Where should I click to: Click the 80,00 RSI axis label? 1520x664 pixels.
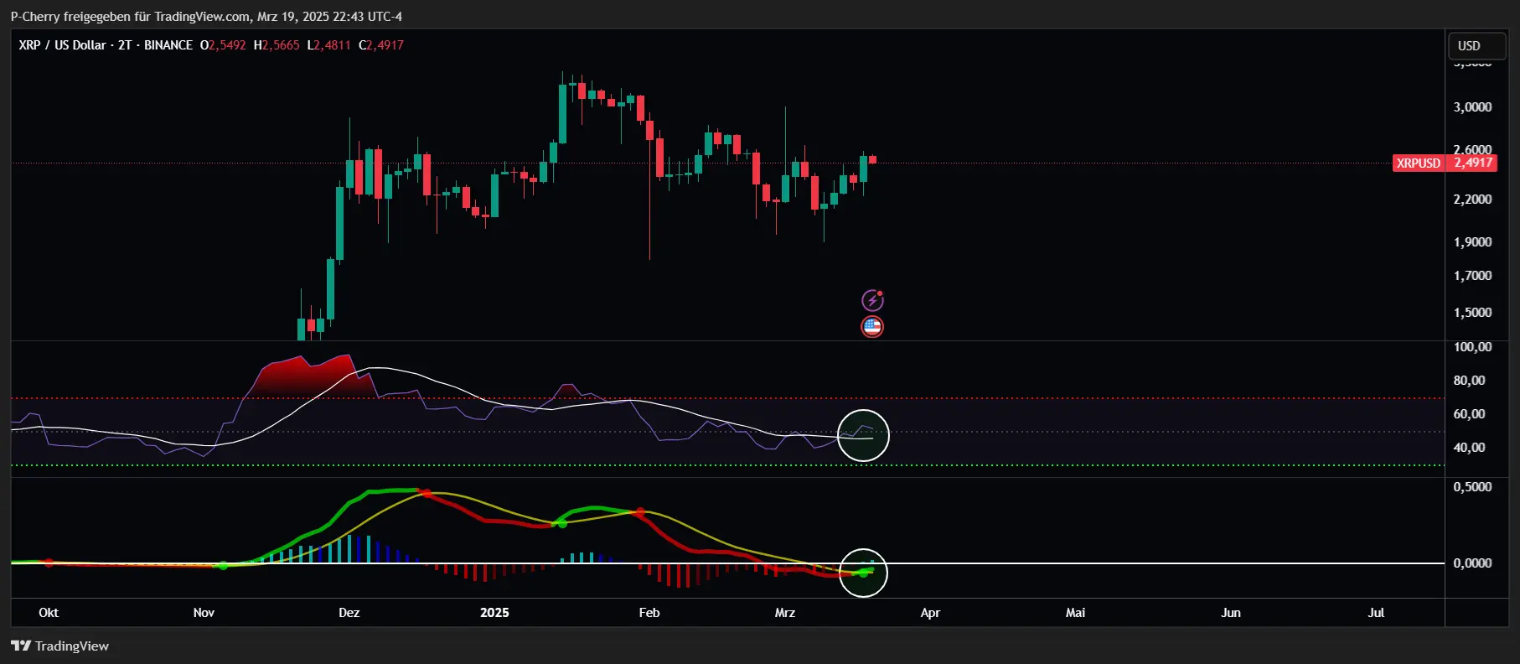point(1469,381)
